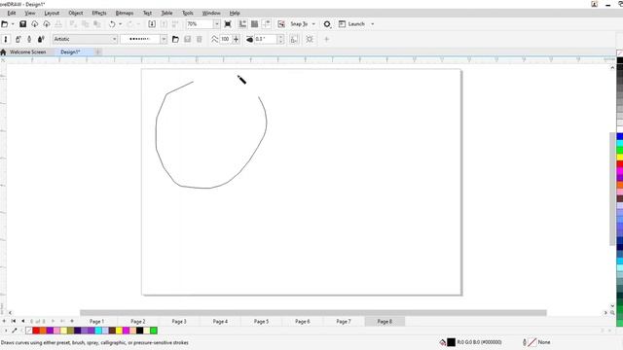Select the Calligraphic mode icon
The height and width of the screenshot is (350, 623).
pos(29,39)
